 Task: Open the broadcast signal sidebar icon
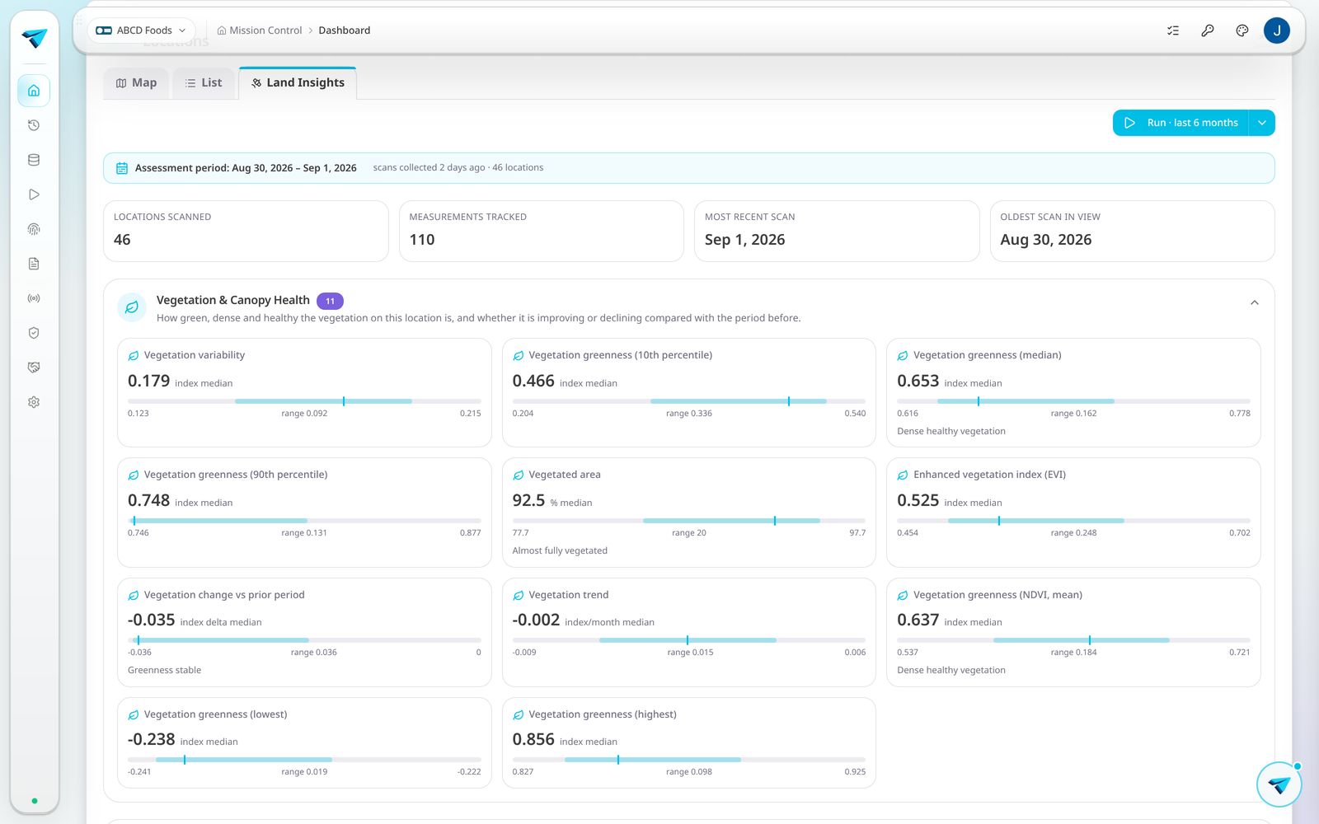[34, 298]
